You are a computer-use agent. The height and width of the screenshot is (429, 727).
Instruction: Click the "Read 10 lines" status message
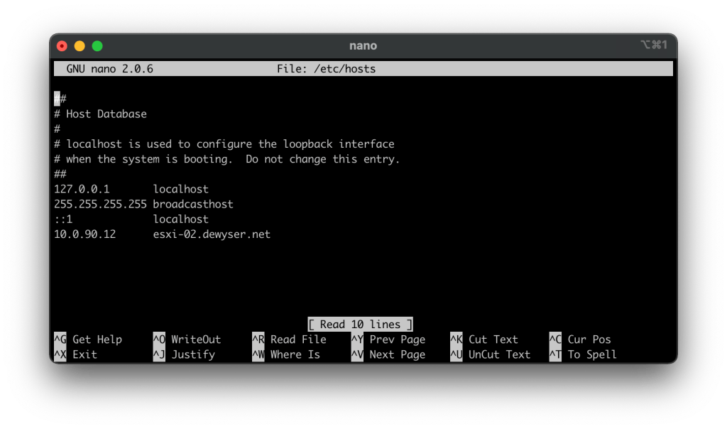click(360, 325)
